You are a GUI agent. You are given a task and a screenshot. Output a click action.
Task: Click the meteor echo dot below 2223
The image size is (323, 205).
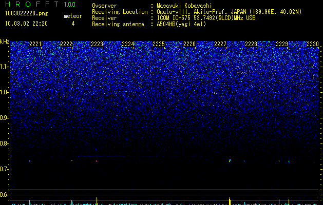[97, 161]
